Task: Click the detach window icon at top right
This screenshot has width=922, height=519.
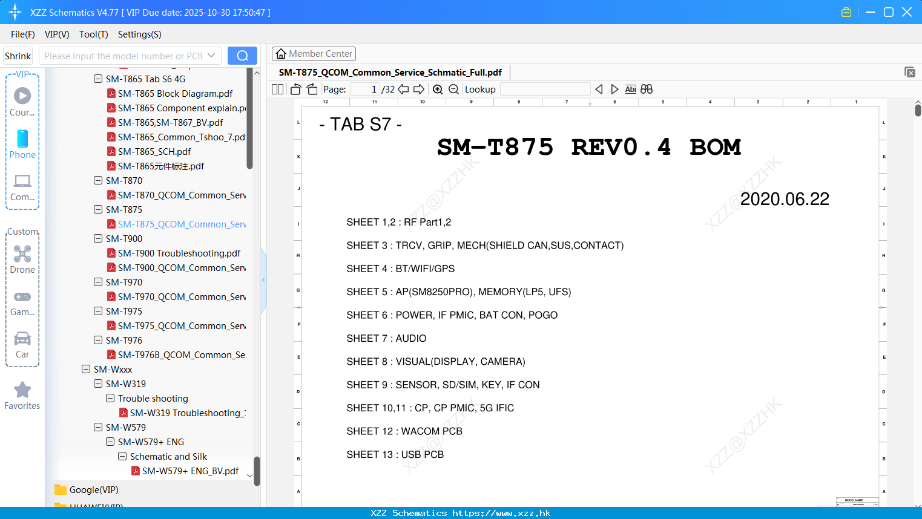Action: 910,72
